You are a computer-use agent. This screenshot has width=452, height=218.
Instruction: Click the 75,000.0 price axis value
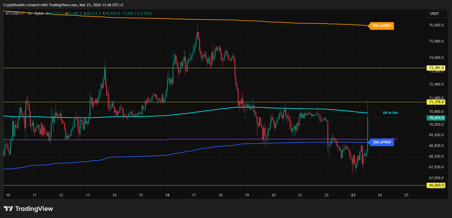436,41
